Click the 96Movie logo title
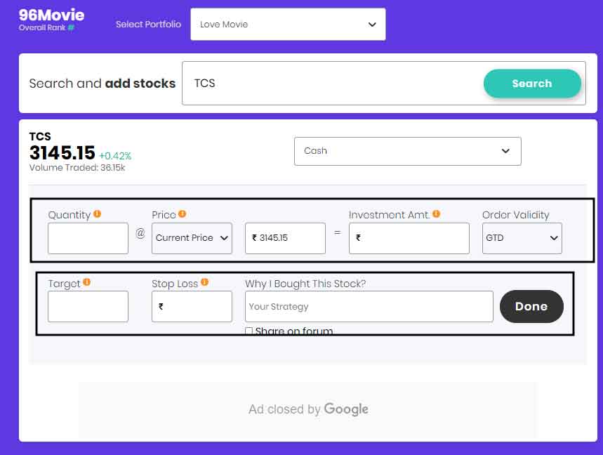 [x=51, y=15]
